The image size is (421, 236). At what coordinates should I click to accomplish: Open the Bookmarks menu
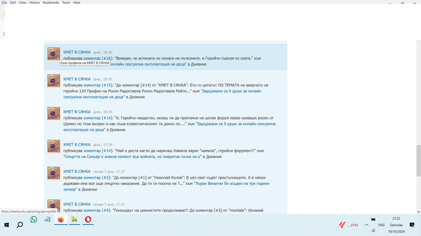coord(51,3)
